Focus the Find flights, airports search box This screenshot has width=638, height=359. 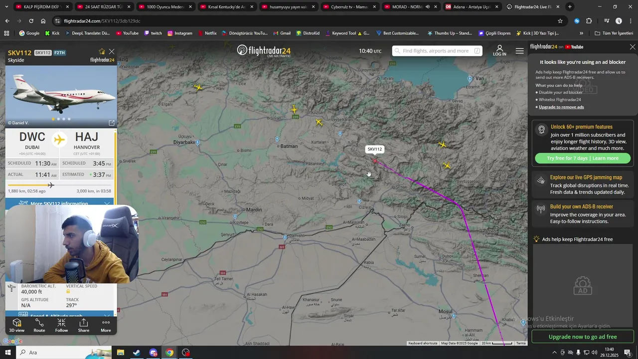point(437,51)
